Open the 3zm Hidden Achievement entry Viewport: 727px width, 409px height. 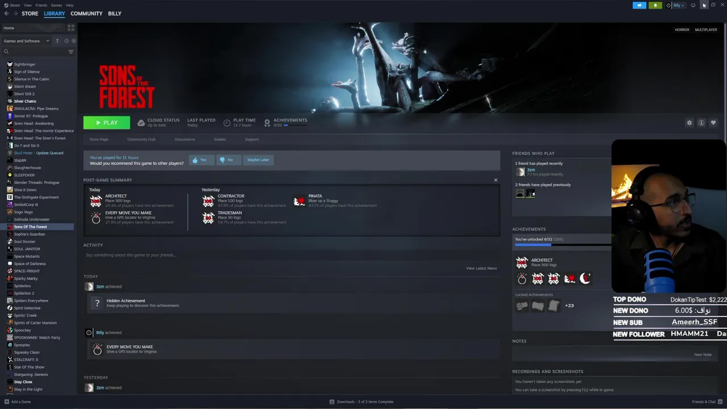tap(293, 303)
